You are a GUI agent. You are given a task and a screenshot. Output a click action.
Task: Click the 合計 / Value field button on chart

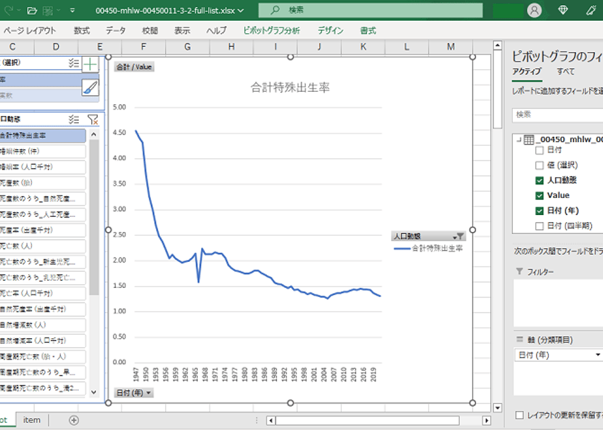tap(134, 67)
